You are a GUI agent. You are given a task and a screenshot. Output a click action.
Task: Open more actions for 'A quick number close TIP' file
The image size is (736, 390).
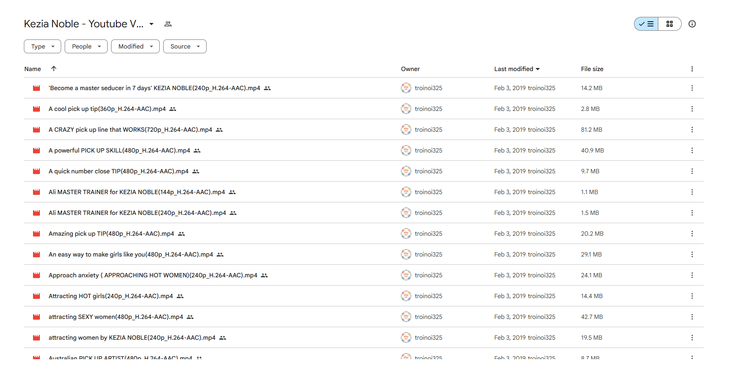(692, 171)
